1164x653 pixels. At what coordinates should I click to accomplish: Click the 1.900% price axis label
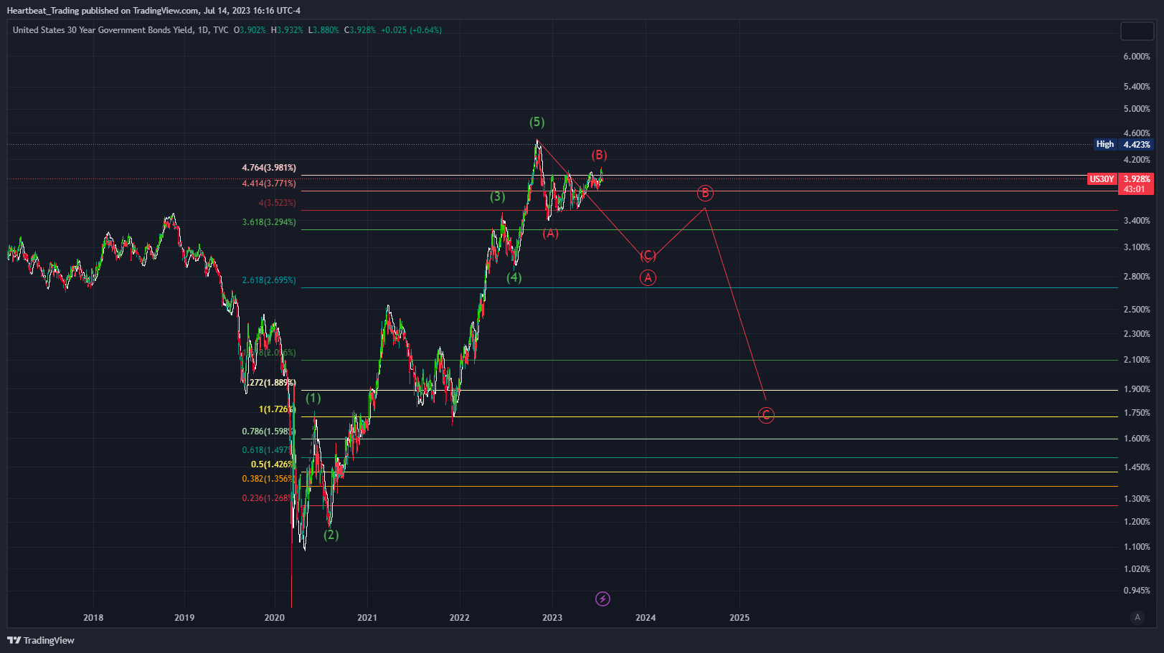(x=1137, y=389)
